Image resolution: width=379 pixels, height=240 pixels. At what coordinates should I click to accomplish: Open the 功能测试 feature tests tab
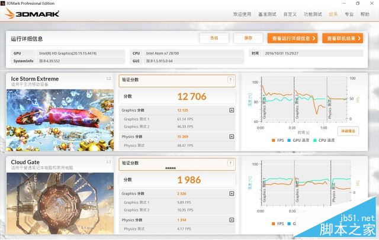313,14
